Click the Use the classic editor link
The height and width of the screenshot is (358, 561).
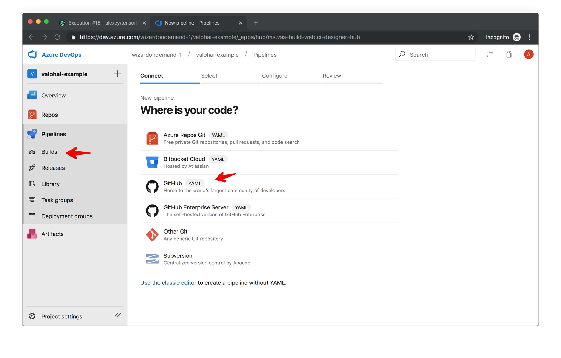168,283
